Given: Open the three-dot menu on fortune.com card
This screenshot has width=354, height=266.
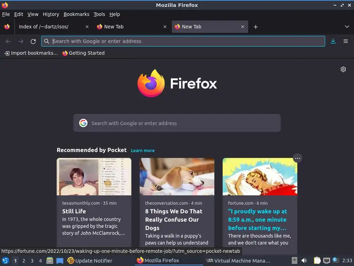Looking at the screenshot, I should click(x=297, y=158).
